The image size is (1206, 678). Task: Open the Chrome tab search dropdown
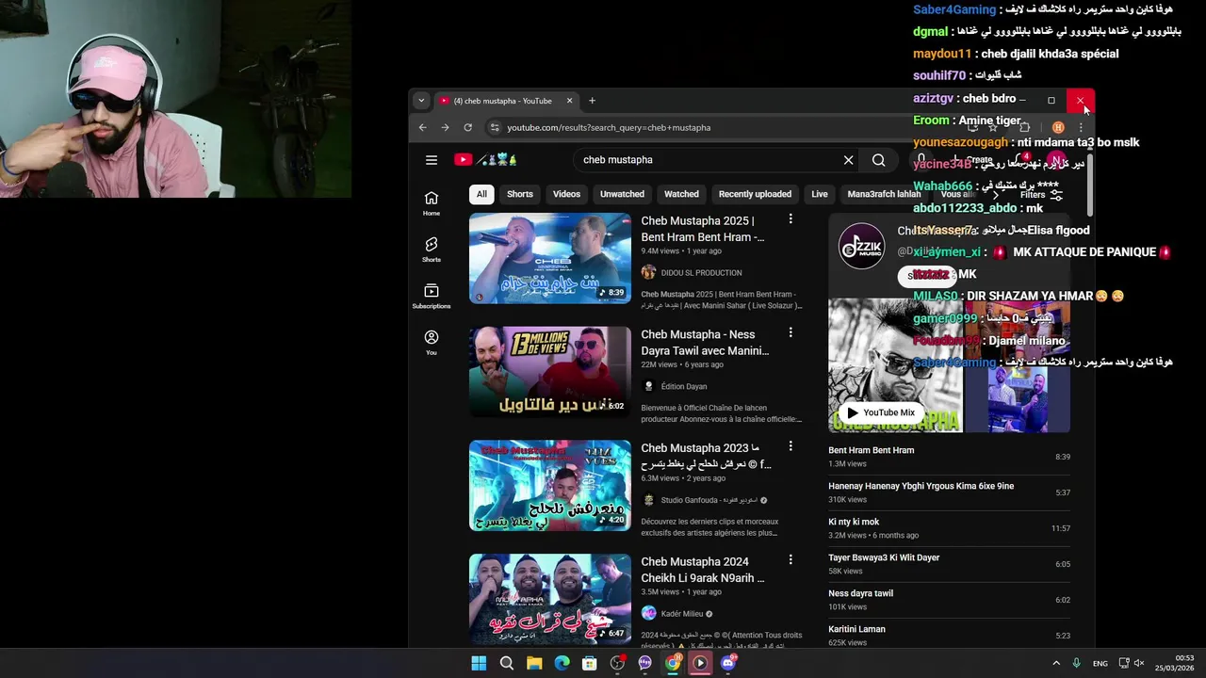tap(421, 101)
